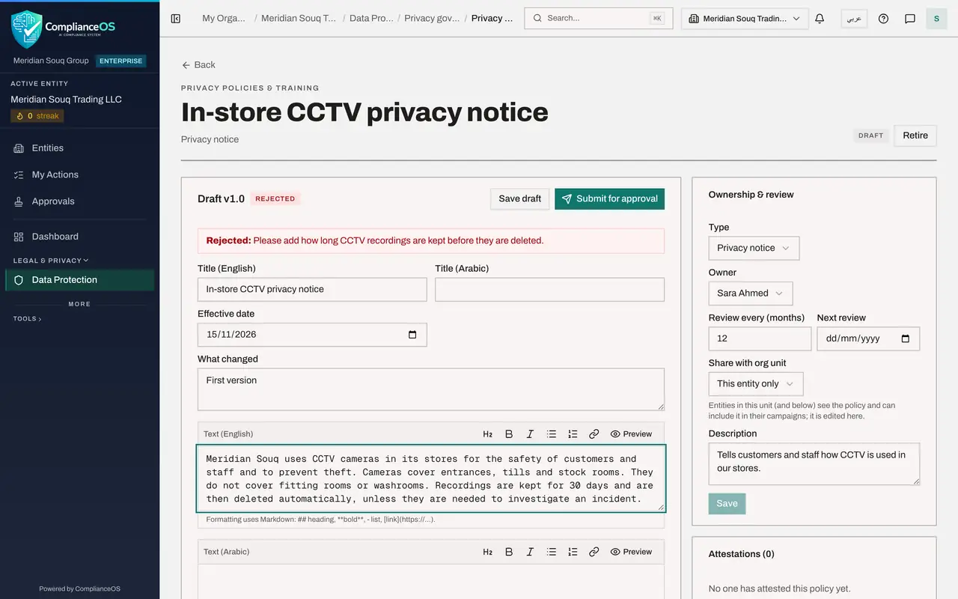Open user avatar S menu
Image resolution: width=958 pixels, height=599 pixels.
coord(936,19)
